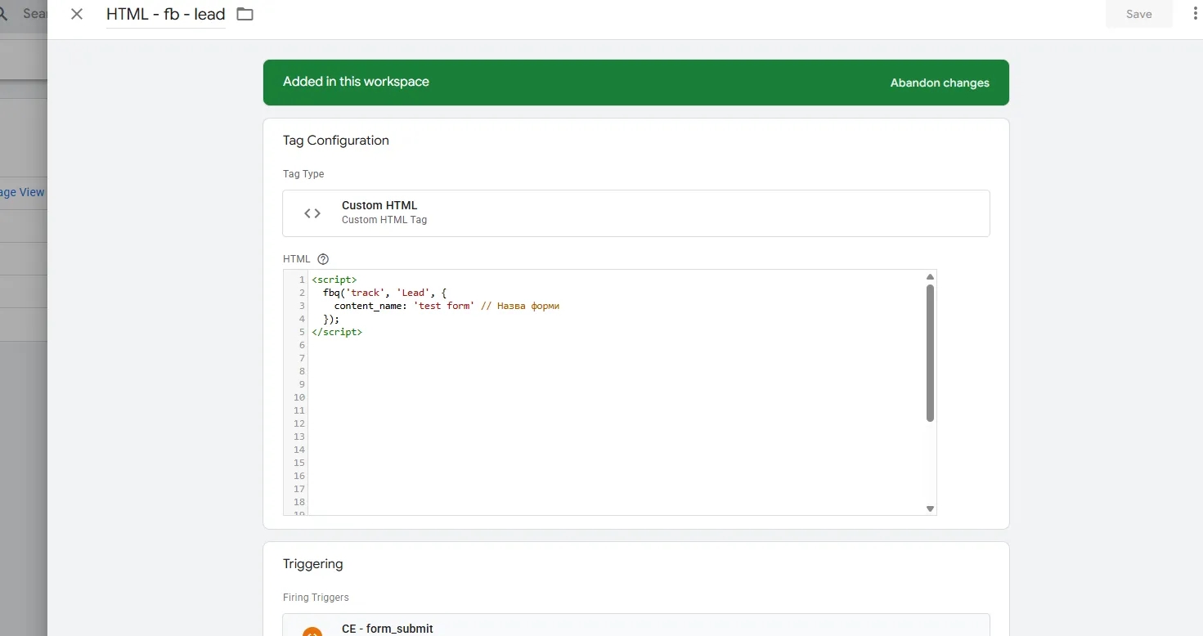Close the tag editor with X icon
The image size is (1203, 636).
point(77,14)
